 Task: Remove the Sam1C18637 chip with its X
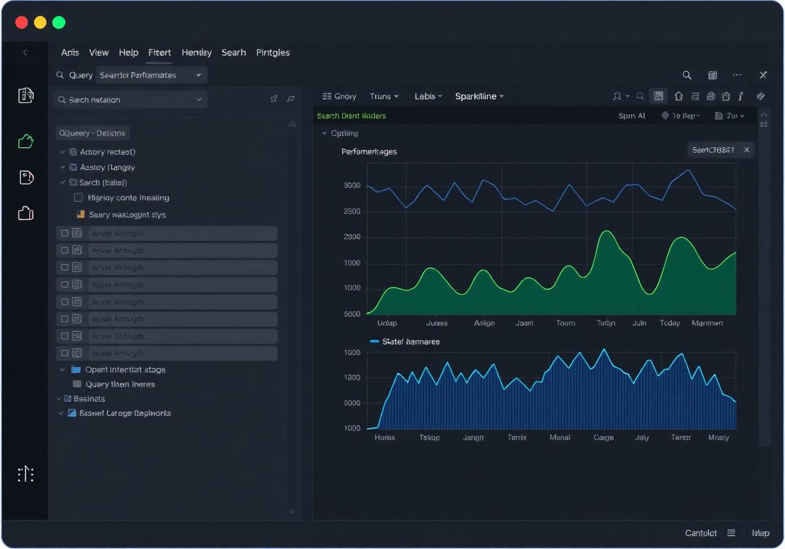pyautogui.click(x=746, y=150)
